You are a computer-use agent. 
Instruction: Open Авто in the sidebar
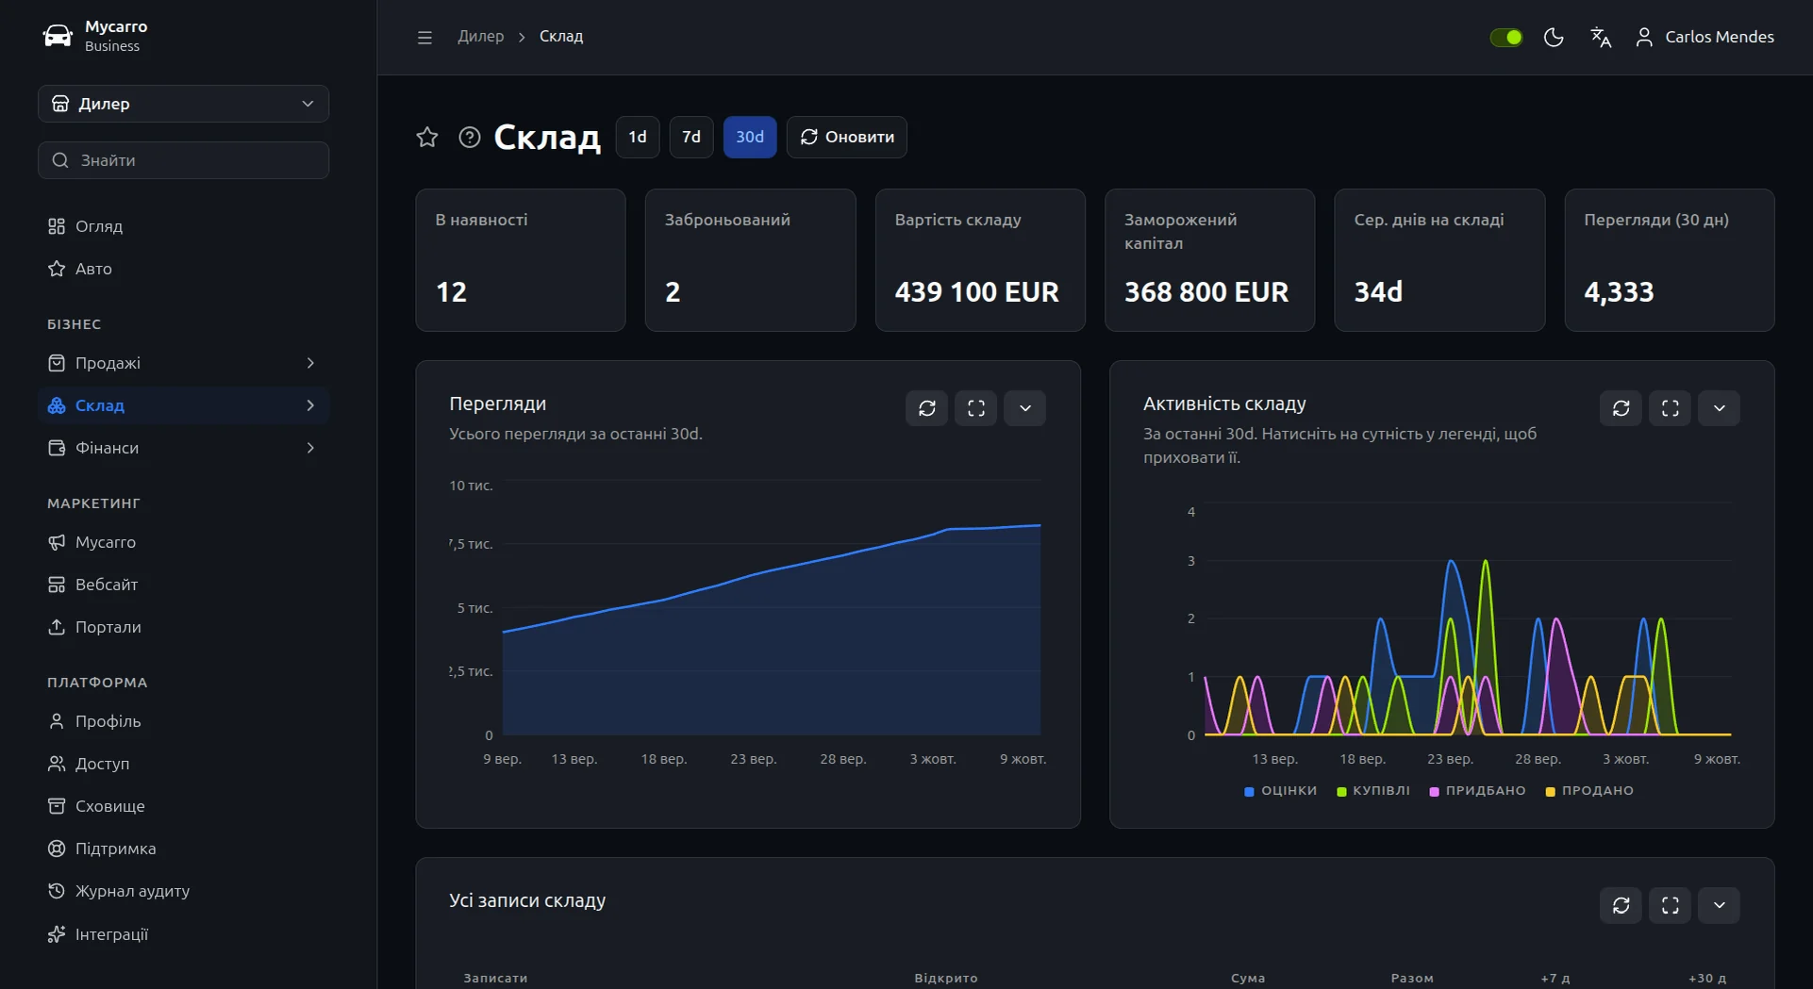coord(183,269)
